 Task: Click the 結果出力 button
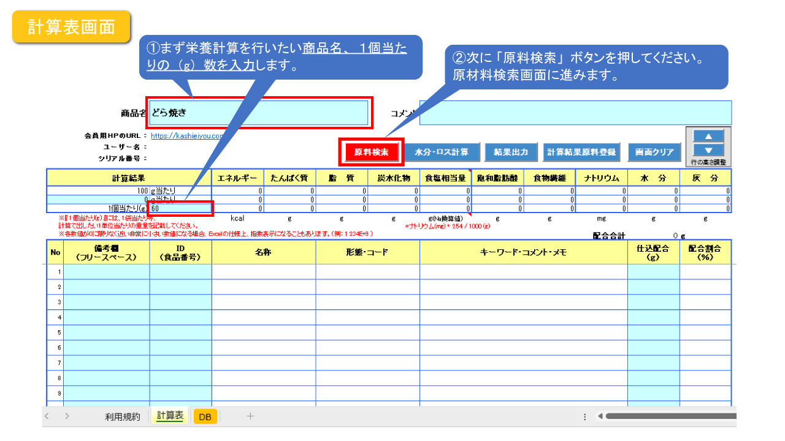511,152
